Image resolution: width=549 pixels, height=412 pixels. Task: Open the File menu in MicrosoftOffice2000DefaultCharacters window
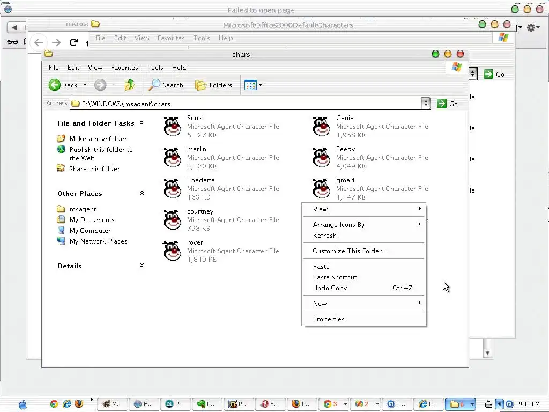click(x=100, y=38)
